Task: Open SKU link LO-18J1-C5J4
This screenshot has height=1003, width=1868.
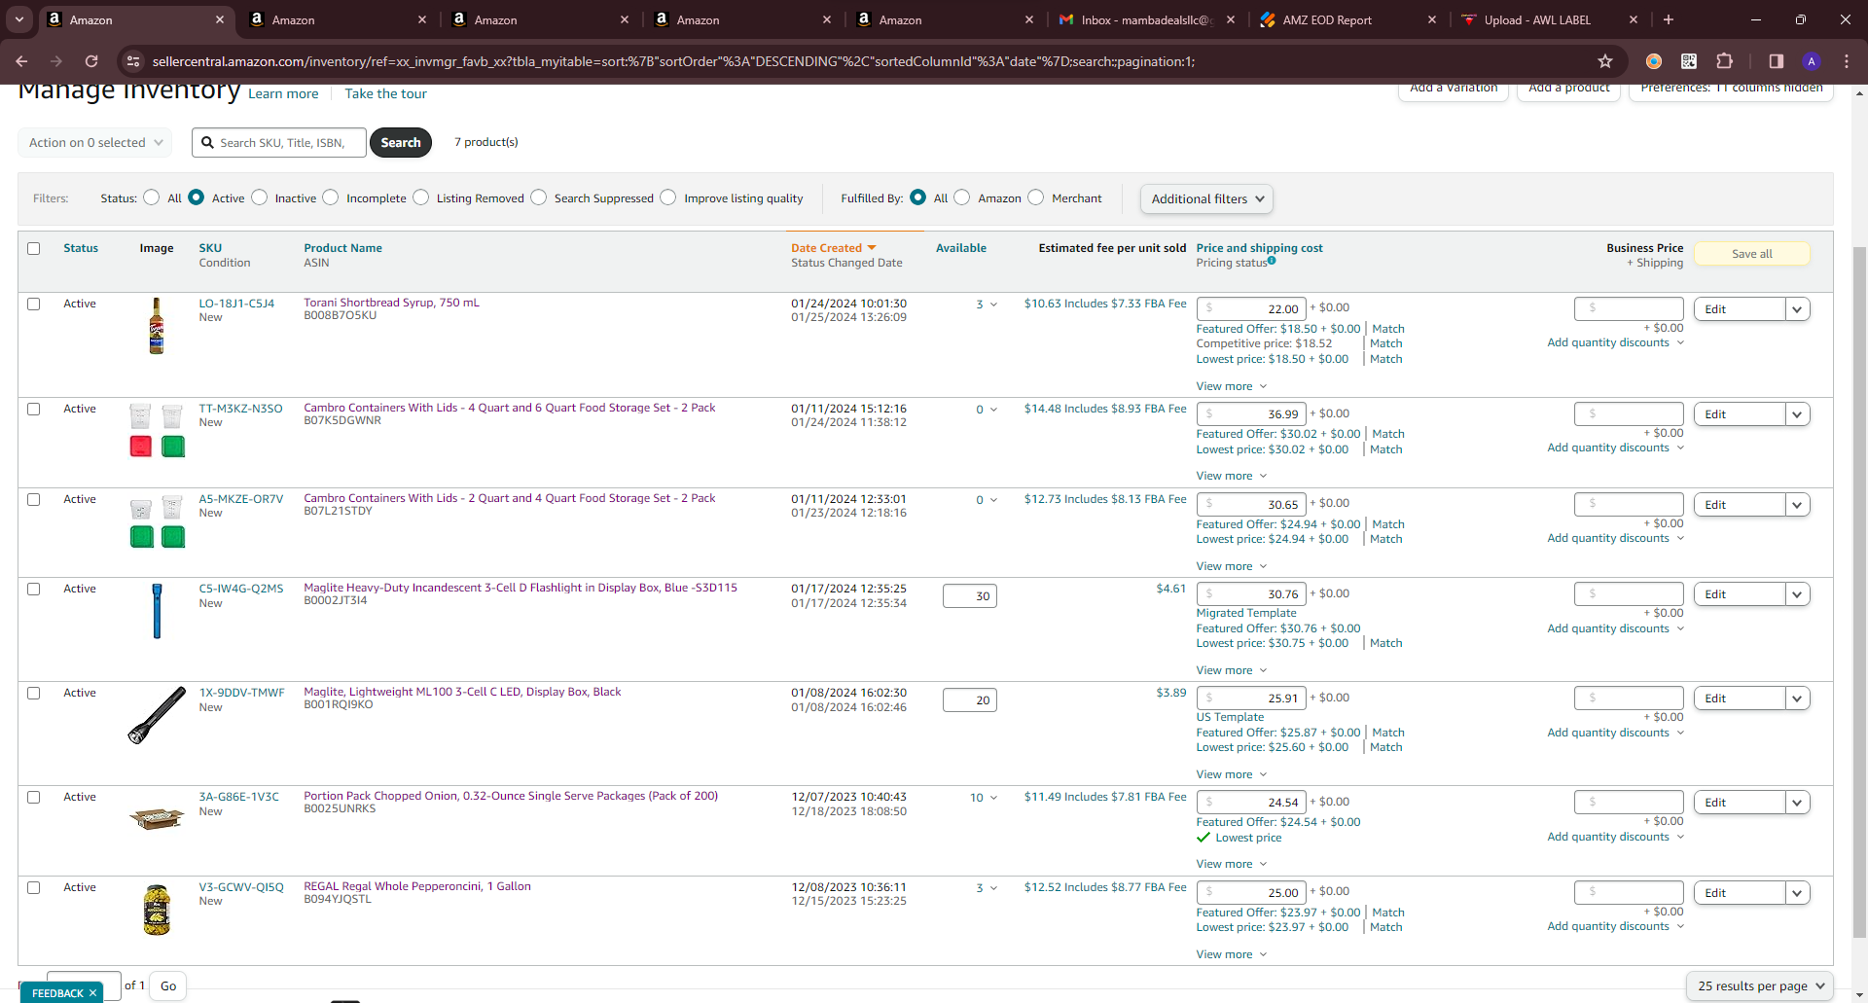Action: (x=236, y=304)
